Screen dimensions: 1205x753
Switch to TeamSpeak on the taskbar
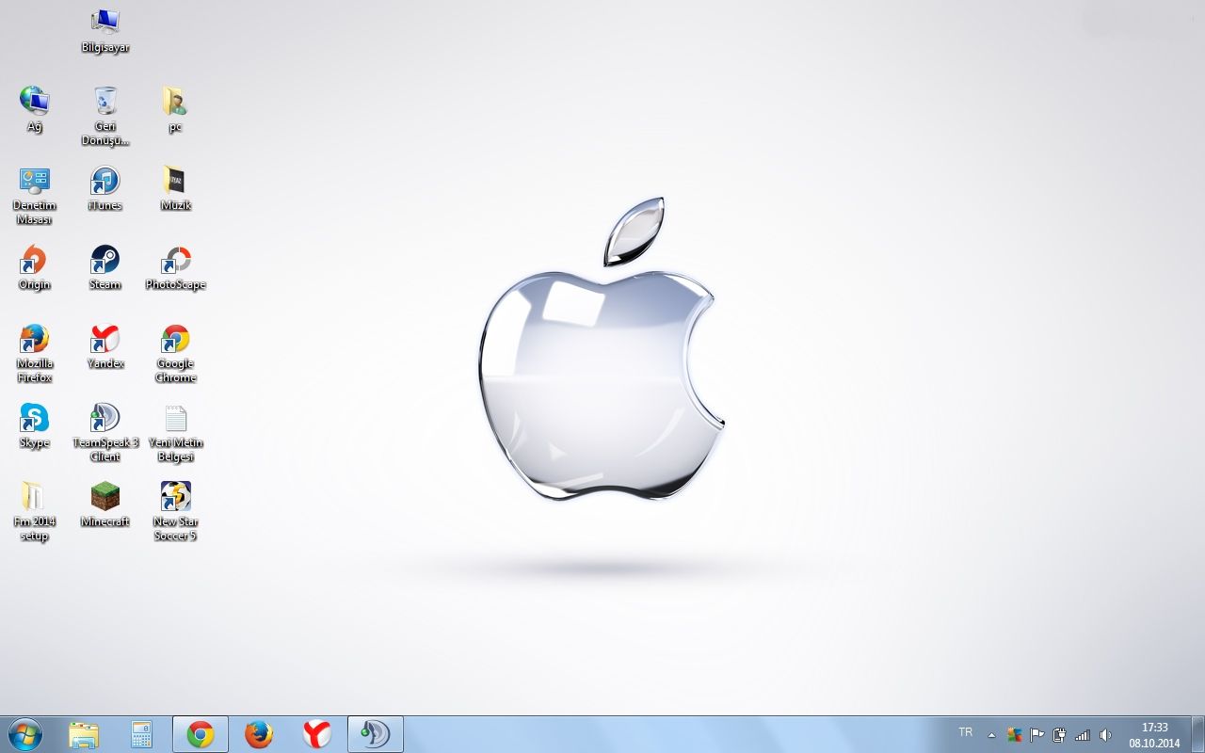point(376,734)
